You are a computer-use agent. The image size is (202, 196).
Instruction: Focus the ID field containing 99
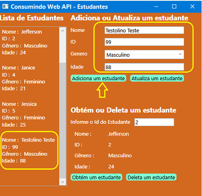144,42
